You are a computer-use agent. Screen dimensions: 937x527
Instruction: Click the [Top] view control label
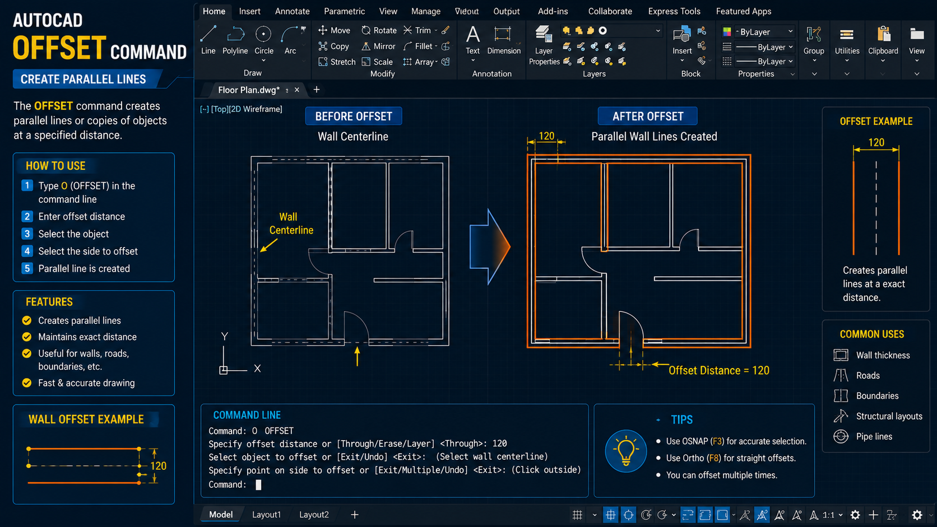[220, 109]
